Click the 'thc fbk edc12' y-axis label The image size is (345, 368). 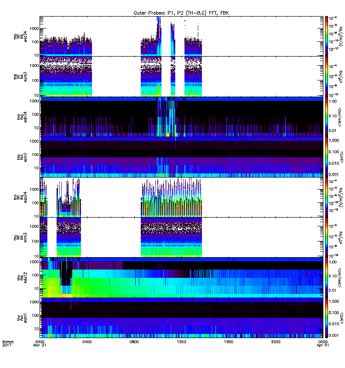[22, 278]
